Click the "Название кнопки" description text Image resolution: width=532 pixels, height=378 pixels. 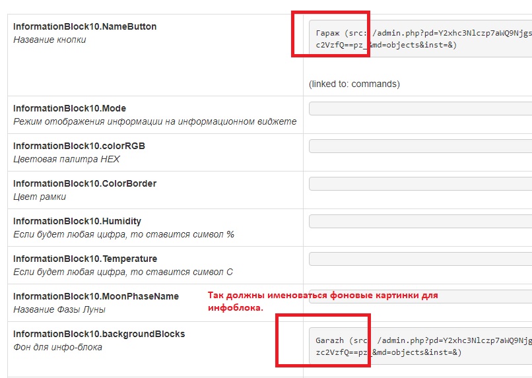(50, 40)
